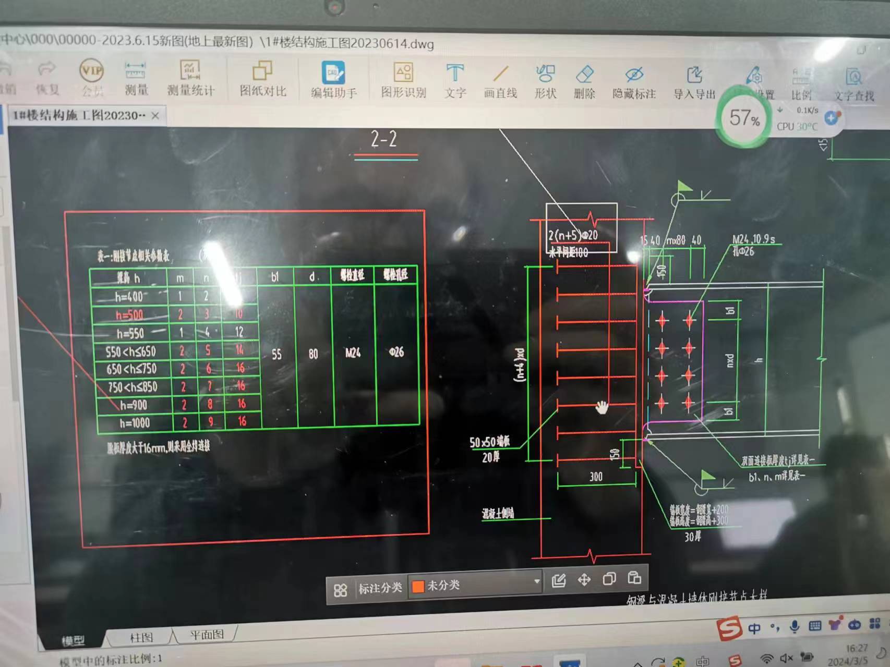This screenshot has height=667, width=890.
Task: Click the edit annotation pencil icon
Action: pos(559,580)
